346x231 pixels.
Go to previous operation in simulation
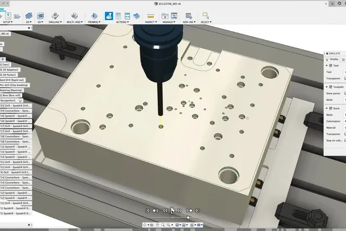click(x=156, y=210)
